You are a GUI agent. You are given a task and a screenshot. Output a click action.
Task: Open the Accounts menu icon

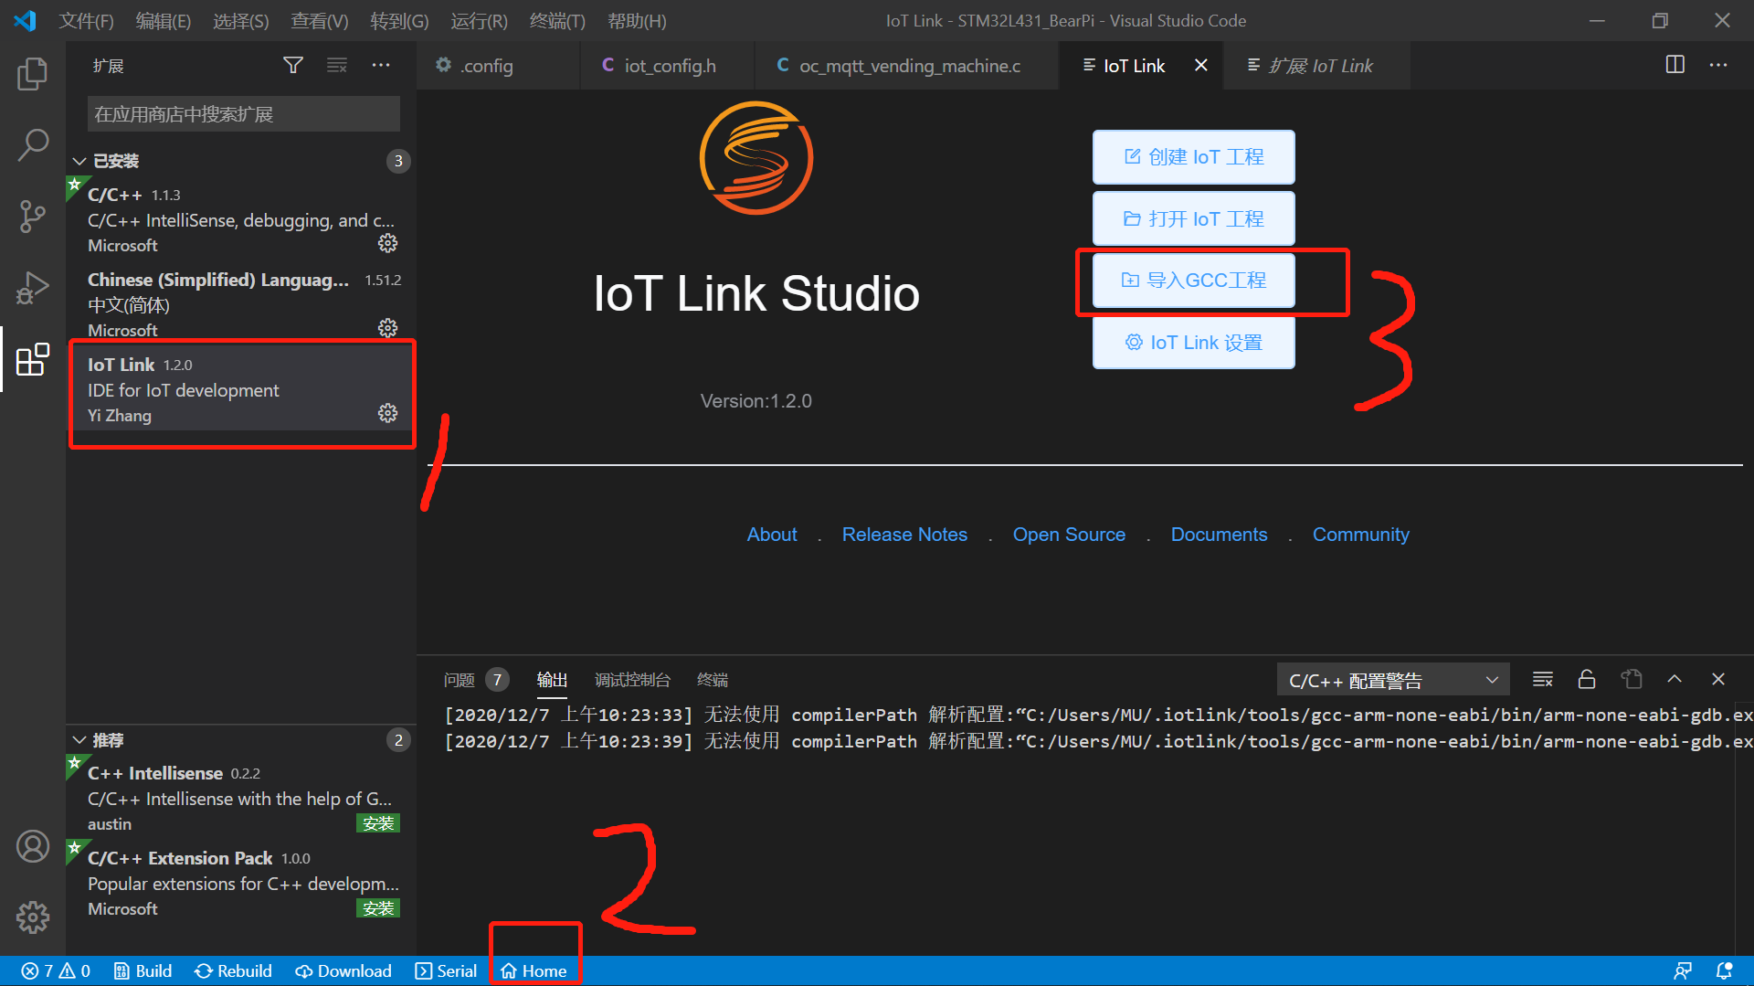(x=33, y=846)
